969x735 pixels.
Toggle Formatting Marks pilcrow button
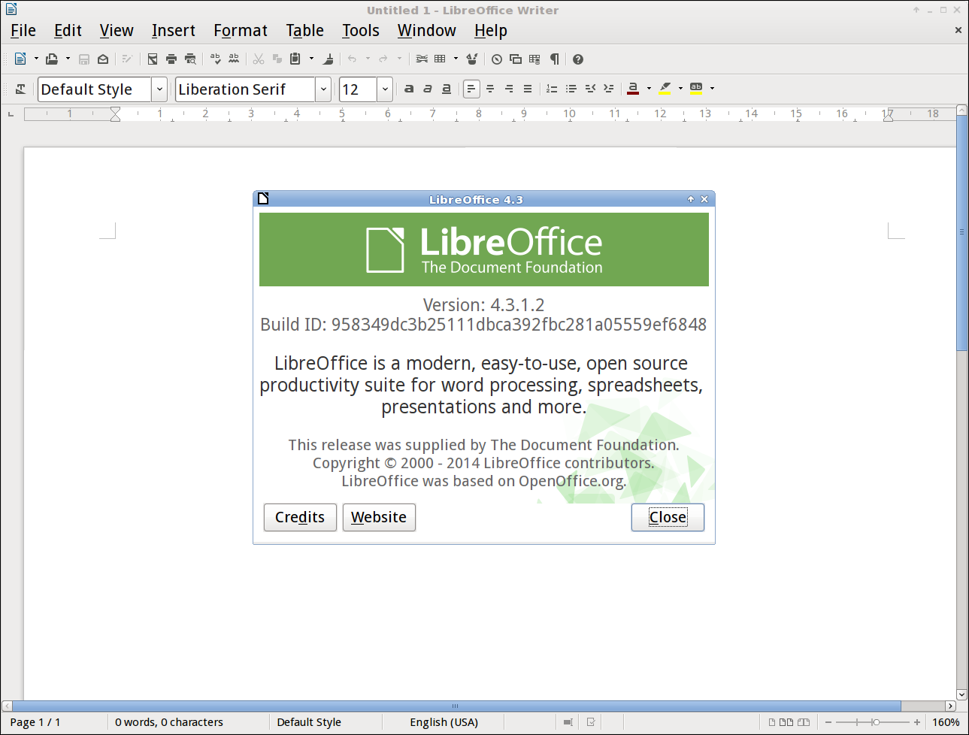pyautogui.click(x=555, y=59)
